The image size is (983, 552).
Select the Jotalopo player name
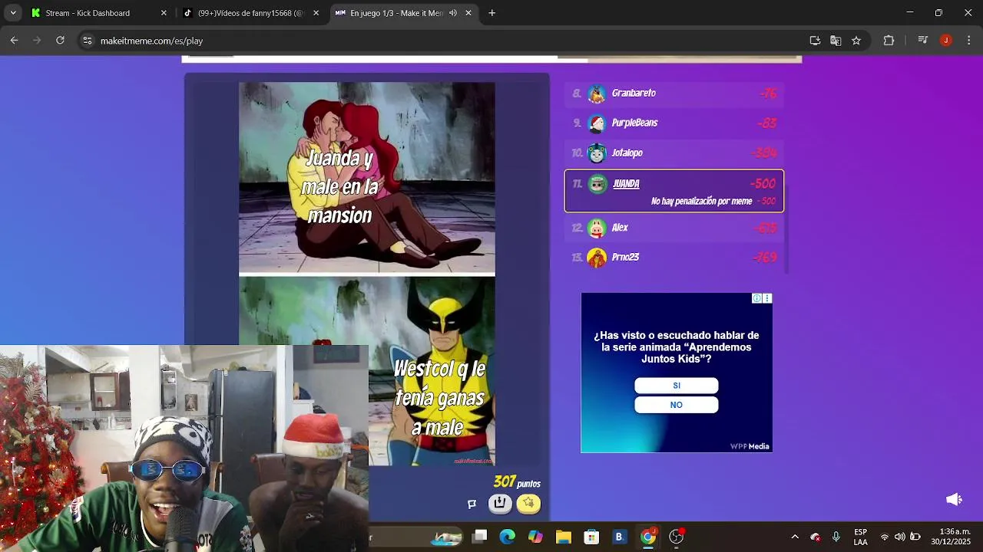pyautogui.click(x=627, y=153)
